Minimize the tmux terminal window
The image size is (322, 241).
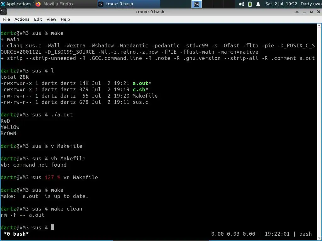(304, 12)
